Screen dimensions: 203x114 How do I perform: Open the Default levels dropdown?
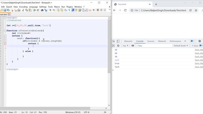click(181, 46)
